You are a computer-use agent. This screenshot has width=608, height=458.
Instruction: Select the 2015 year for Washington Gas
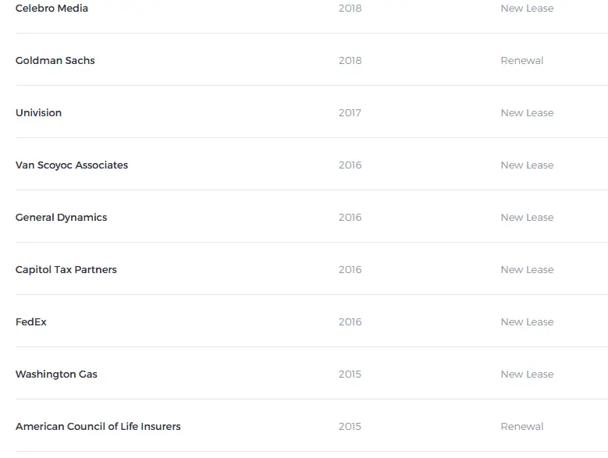[x=350, y=375]
